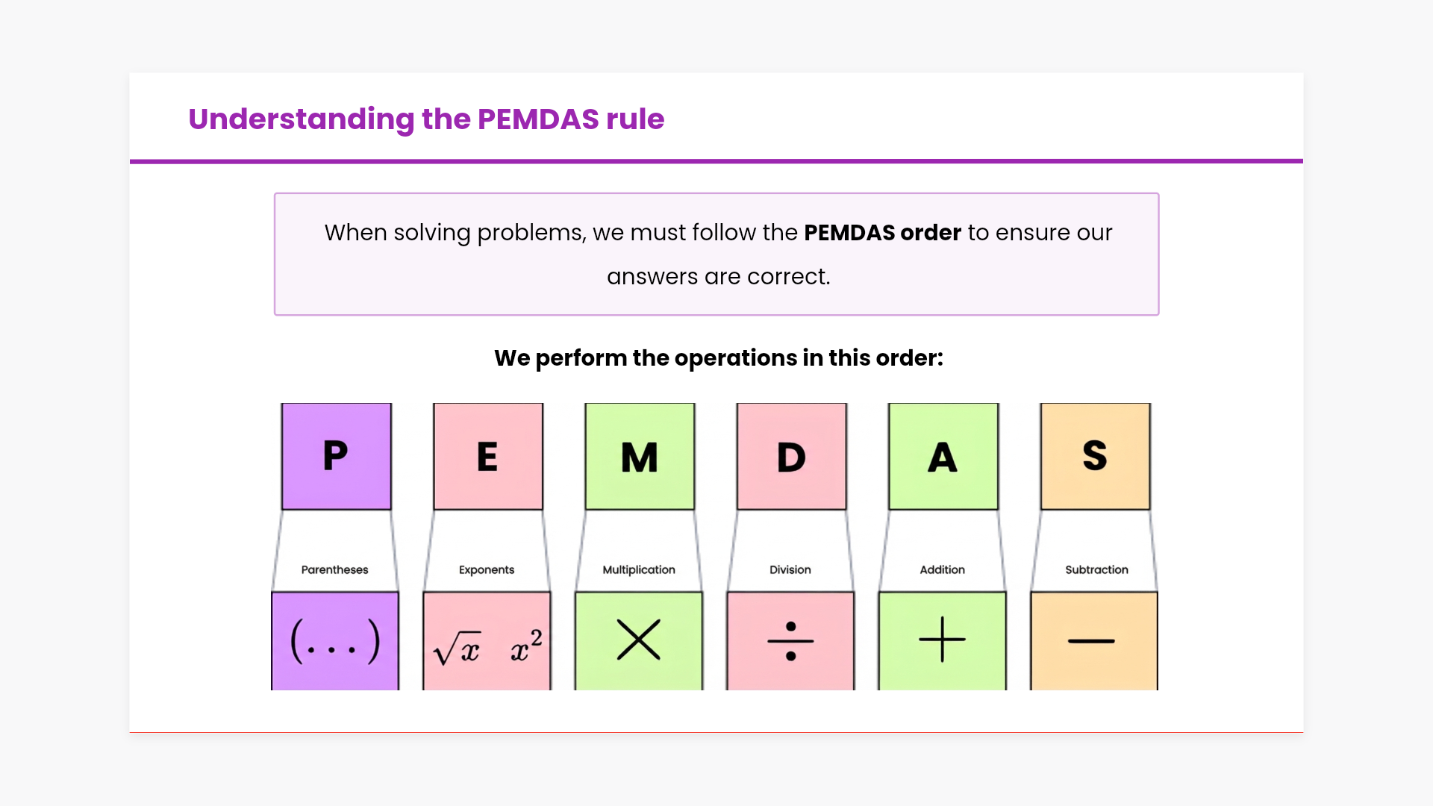
Task: Click the orange letter S tile
Action: click(1095, 456)
